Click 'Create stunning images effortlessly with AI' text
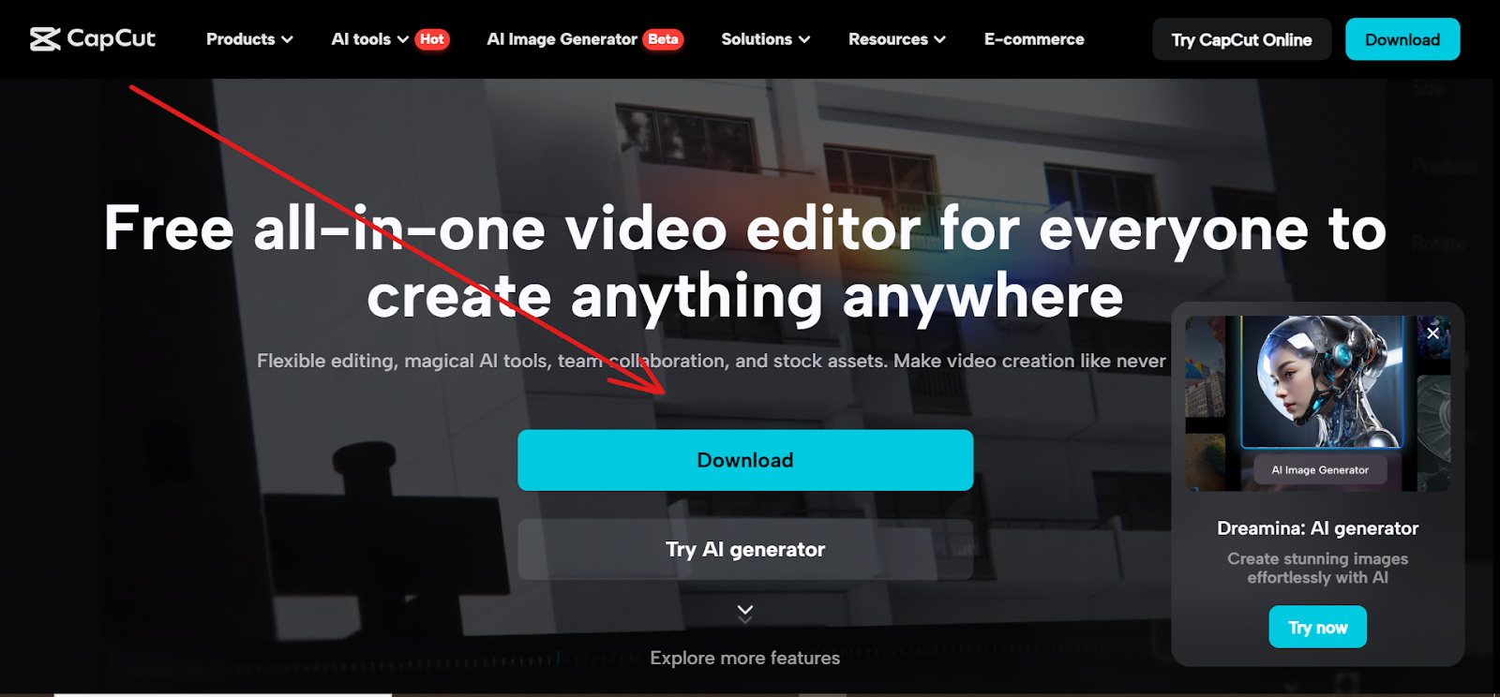Screen dimensions: 1500x697 [1317, 568]
